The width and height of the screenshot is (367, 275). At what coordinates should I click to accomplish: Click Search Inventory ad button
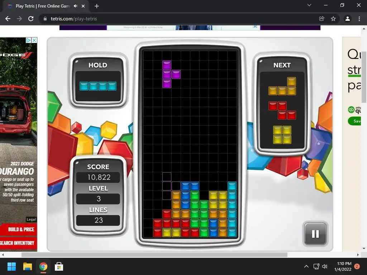[x=19, y=243]
